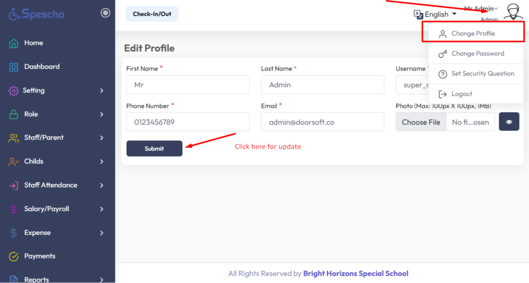529x283 pixels.
Task: Click the Choose File button
Action: (421, 122)
